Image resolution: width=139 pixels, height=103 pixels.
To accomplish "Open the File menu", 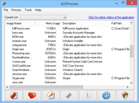I will click(6, 10).
